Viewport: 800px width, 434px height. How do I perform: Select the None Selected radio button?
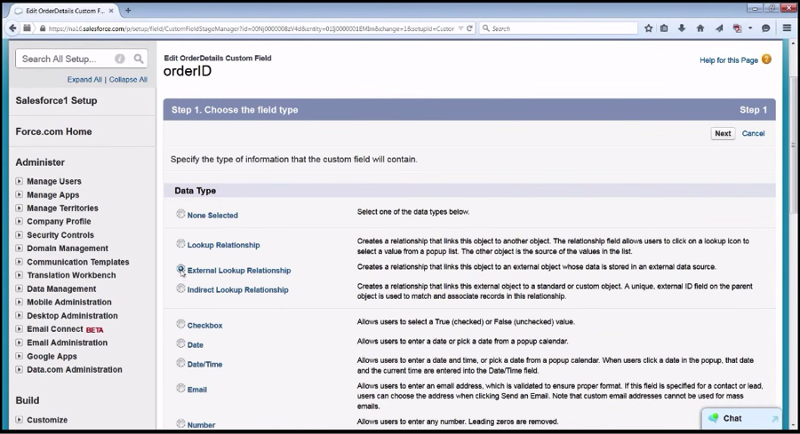(x=180, y=214)
